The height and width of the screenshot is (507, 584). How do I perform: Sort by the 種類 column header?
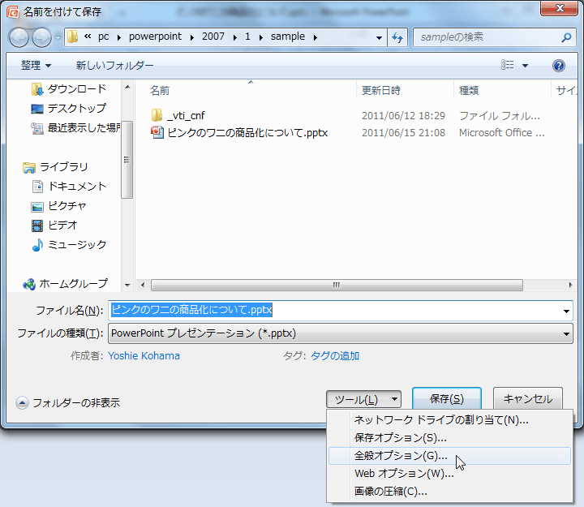tap(469, 91)
